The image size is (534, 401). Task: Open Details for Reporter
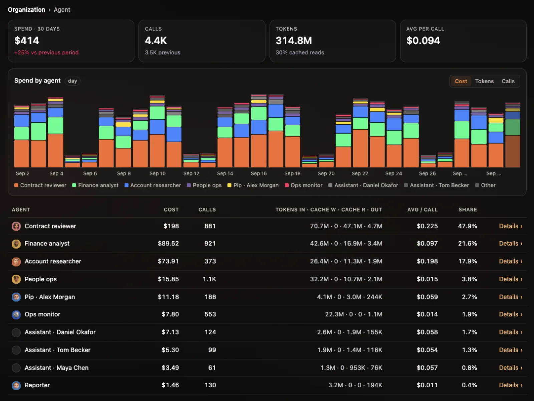click(x=511, y=385)
